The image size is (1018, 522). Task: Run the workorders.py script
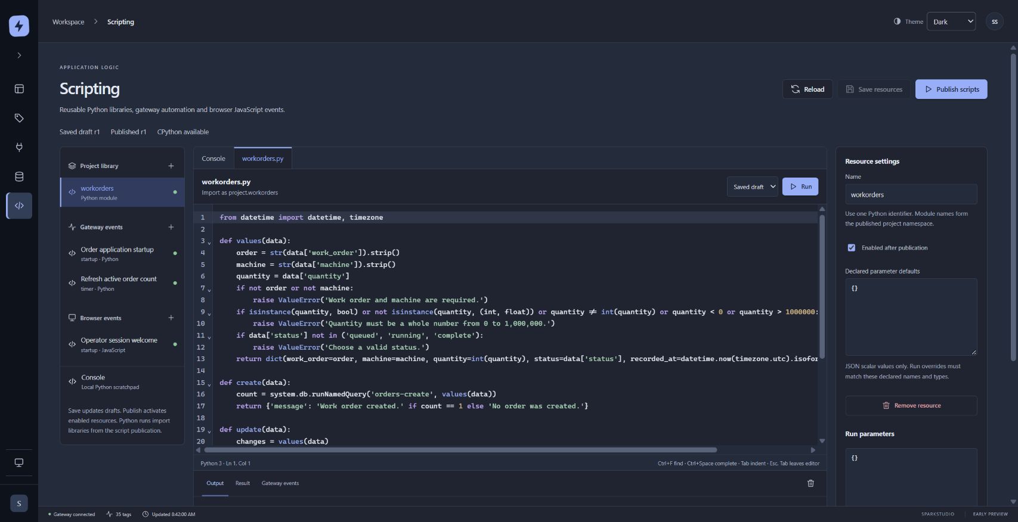tap(800, 187)
